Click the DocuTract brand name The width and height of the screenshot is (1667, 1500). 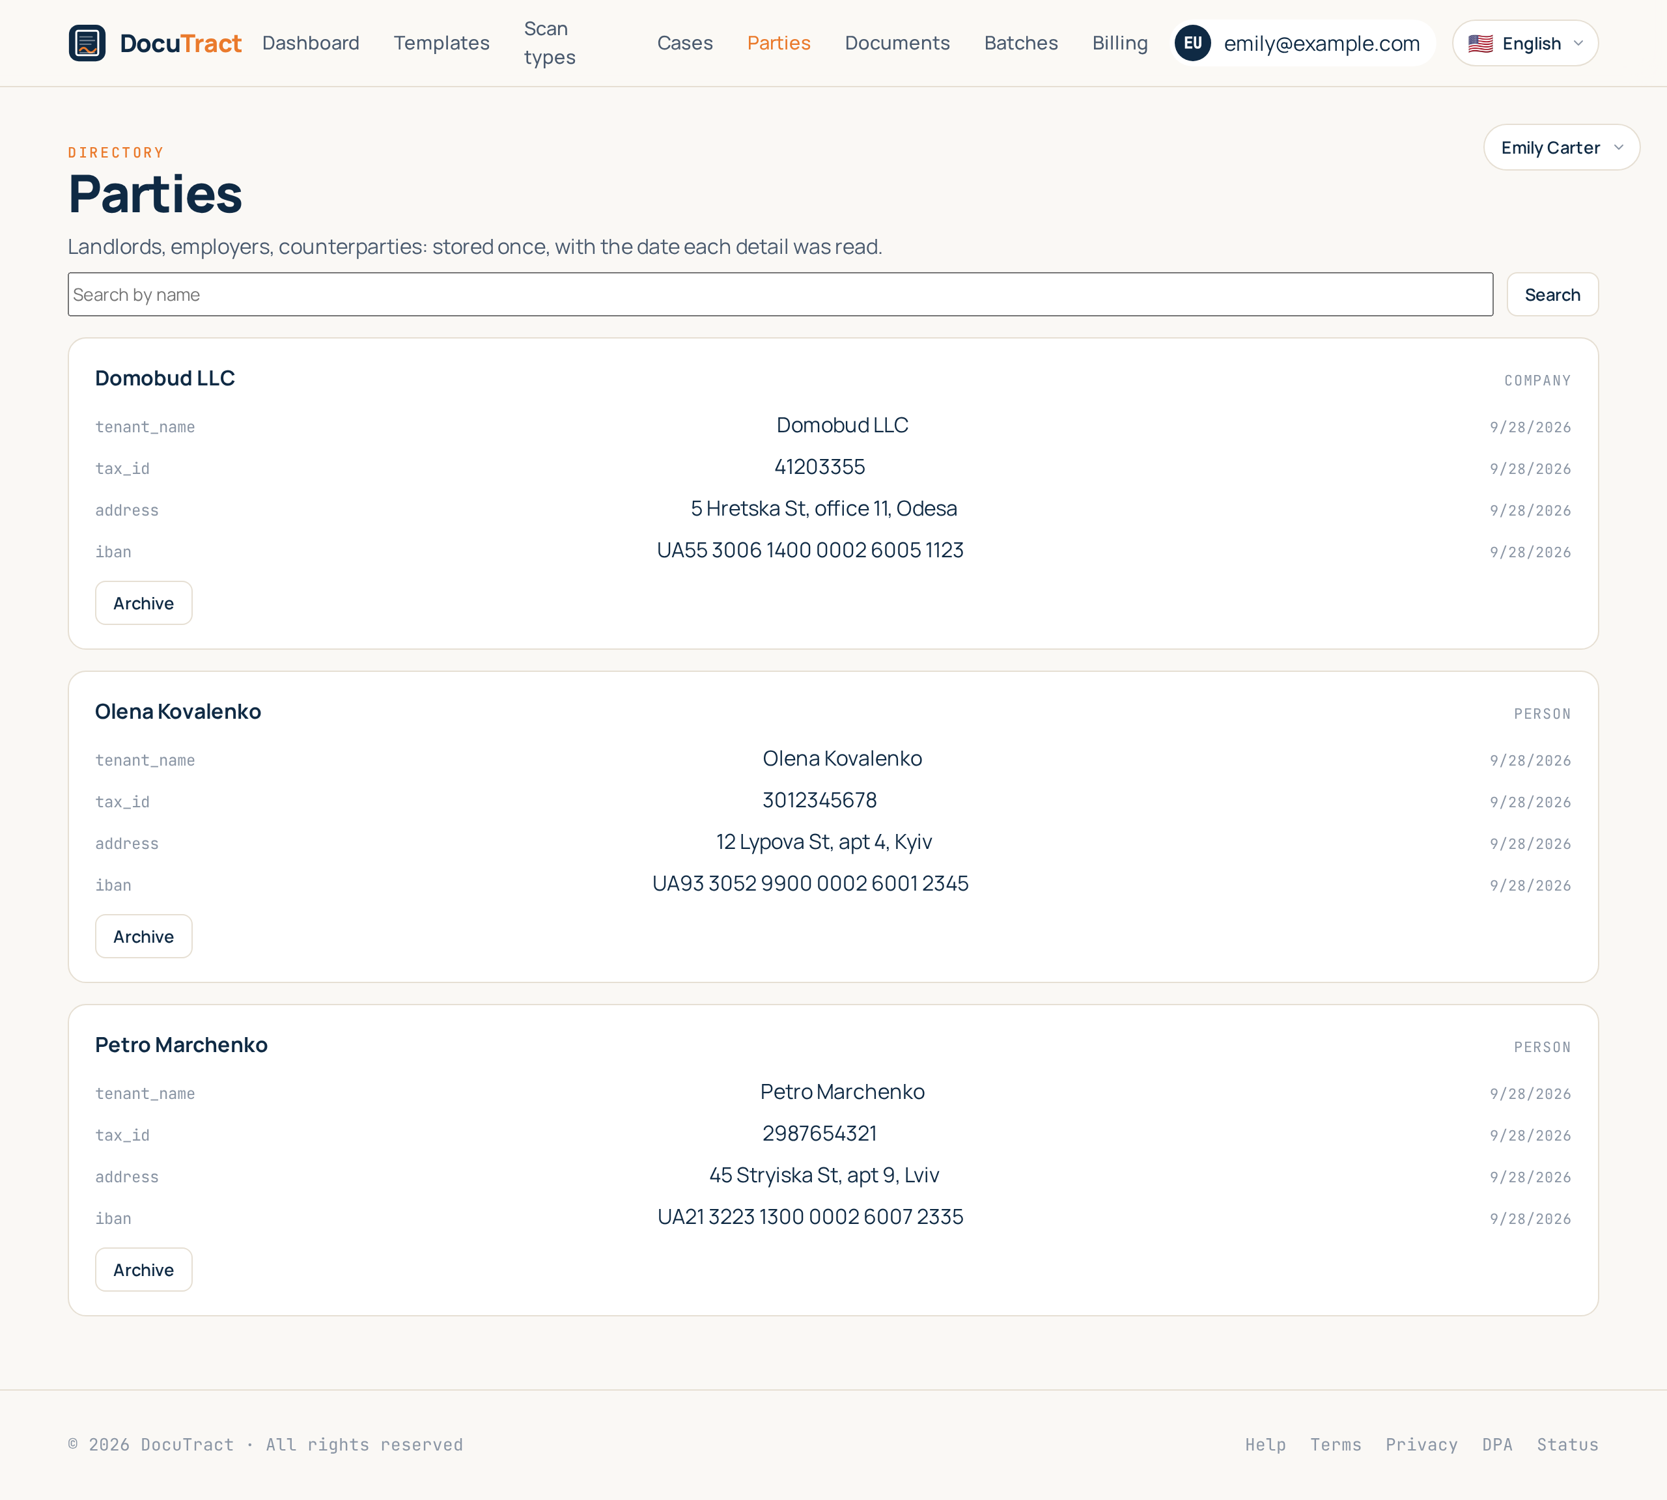pyautogui.click(x=180, y=43)
